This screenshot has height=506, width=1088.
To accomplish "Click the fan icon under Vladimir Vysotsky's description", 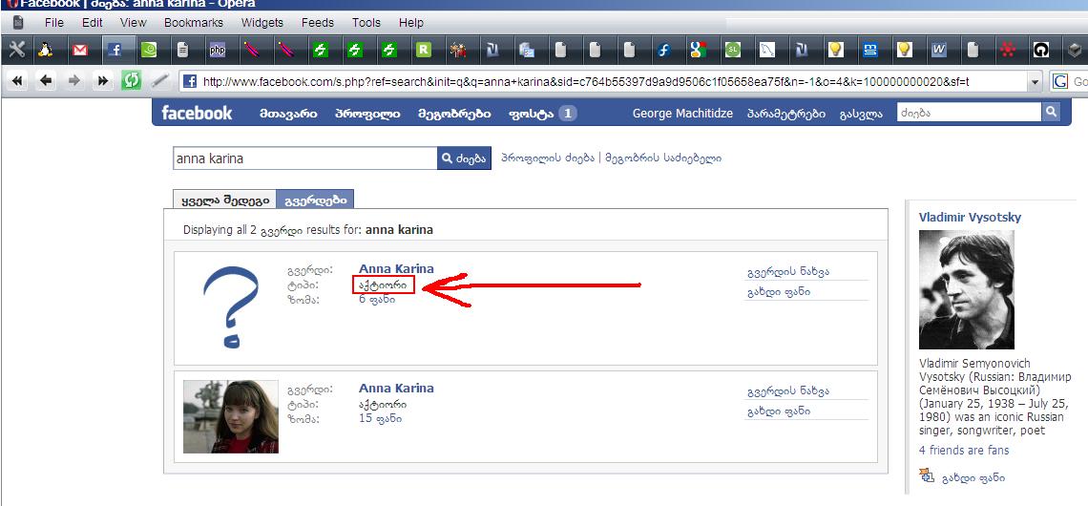I will [927, 475].
